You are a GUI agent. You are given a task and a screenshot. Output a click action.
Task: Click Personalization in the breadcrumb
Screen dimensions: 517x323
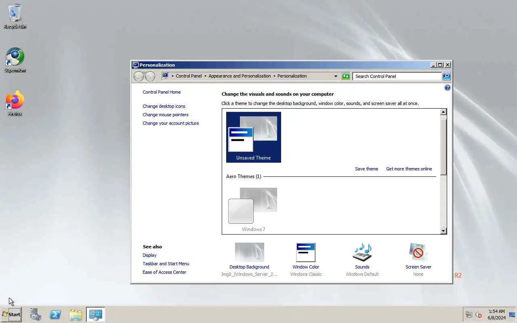[292, 76]
